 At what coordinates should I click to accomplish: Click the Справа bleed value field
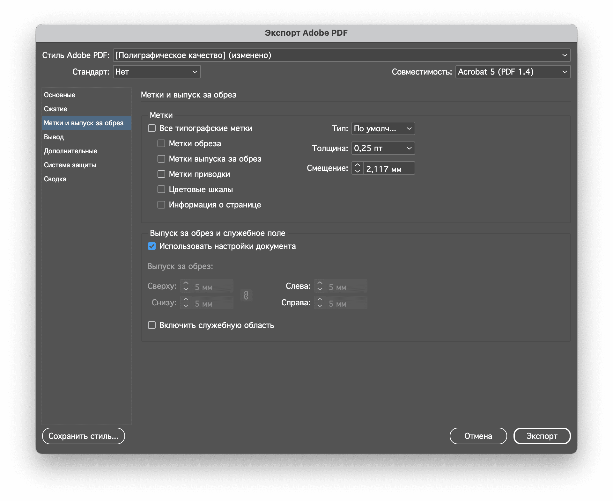[x=346, y=302]
